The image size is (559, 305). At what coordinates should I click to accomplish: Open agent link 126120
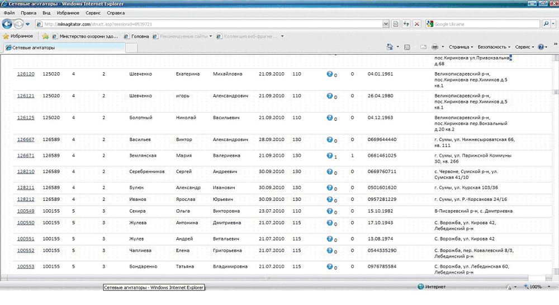[26, 74]
